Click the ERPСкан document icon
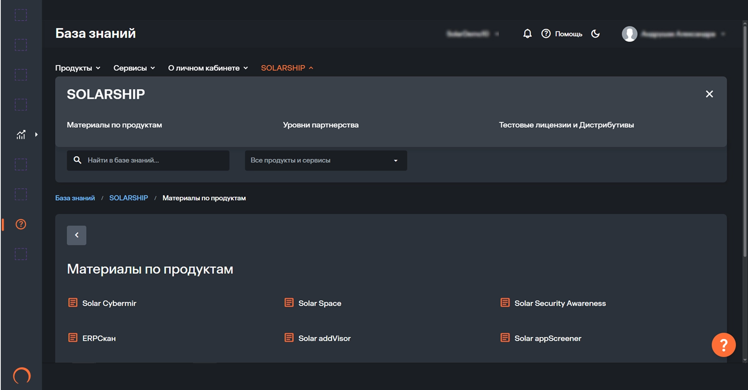748x390 pixels. [x=73, y=338]
